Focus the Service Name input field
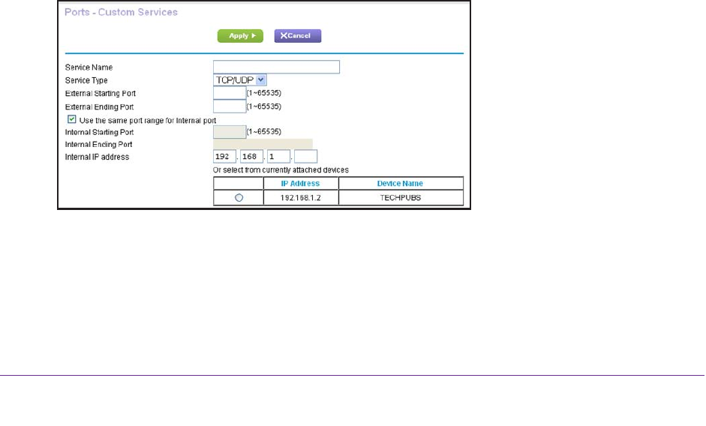Viewport: 706px width, 426px height. click(276, 67)
